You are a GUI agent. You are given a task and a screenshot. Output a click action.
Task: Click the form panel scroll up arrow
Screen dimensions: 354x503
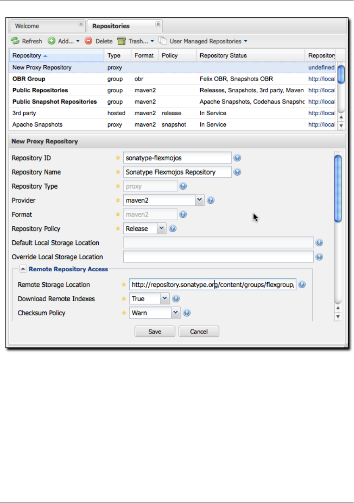(337, 308)
